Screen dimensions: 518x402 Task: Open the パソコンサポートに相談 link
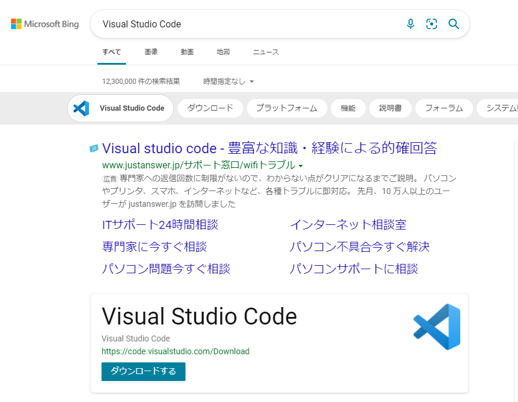pos(354,269)
